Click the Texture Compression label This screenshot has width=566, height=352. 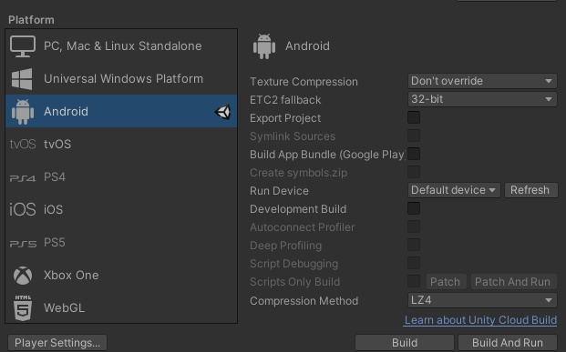pyautogui.click(x=304, y=82)
